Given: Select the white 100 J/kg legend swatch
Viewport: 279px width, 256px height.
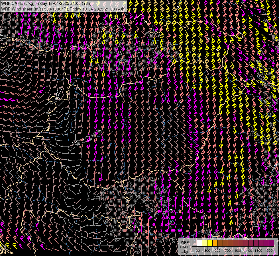Looking at the screenshot, I should point(200,243).
